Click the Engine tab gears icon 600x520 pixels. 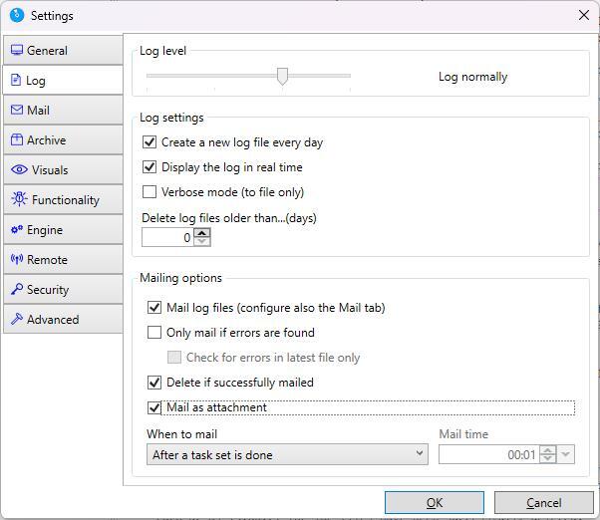point(17,229)
